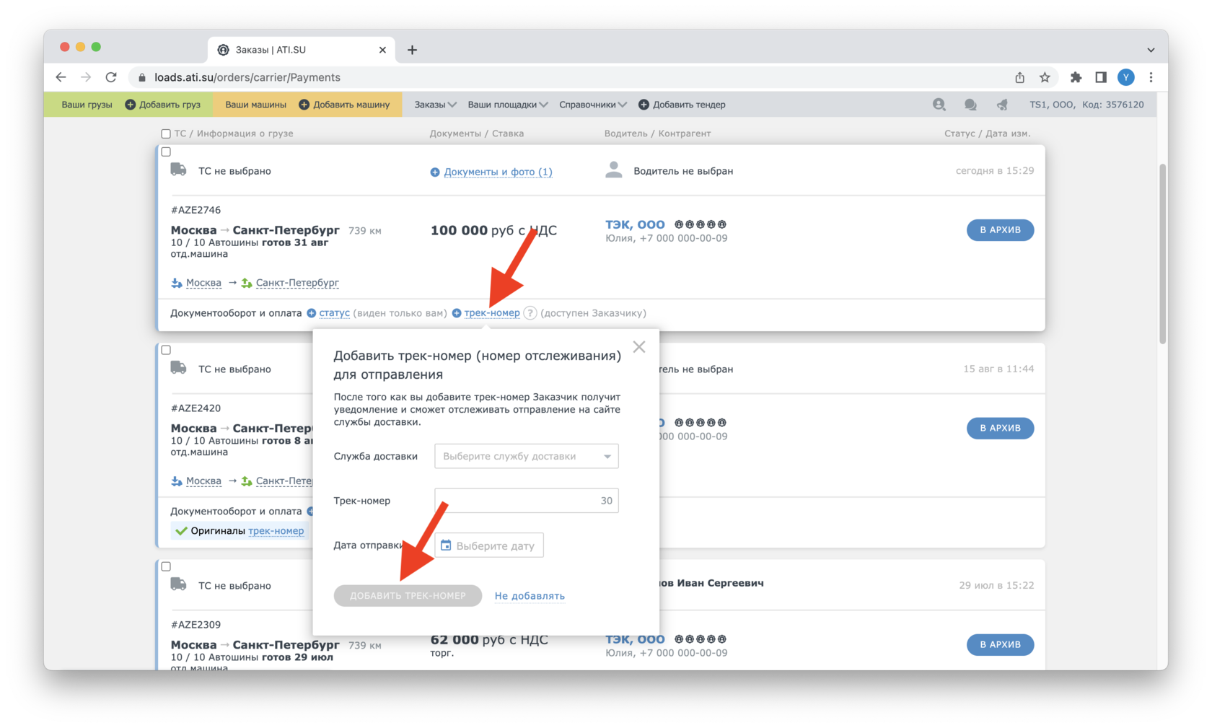Select the checkbox of order AZE2309
The height and width of the screenshot is (728, 1212).
pyautogui.click(x=166, y=566)
